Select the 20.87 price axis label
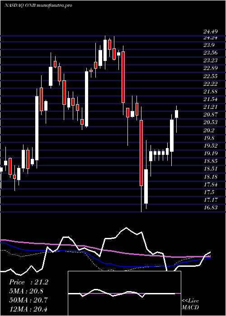Screen dimensions: 226x316 pos(211,115)
